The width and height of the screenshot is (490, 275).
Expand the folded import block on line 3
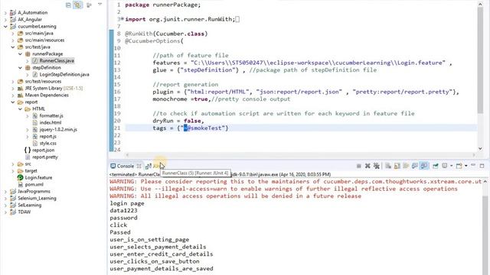[x=122, y=19]
